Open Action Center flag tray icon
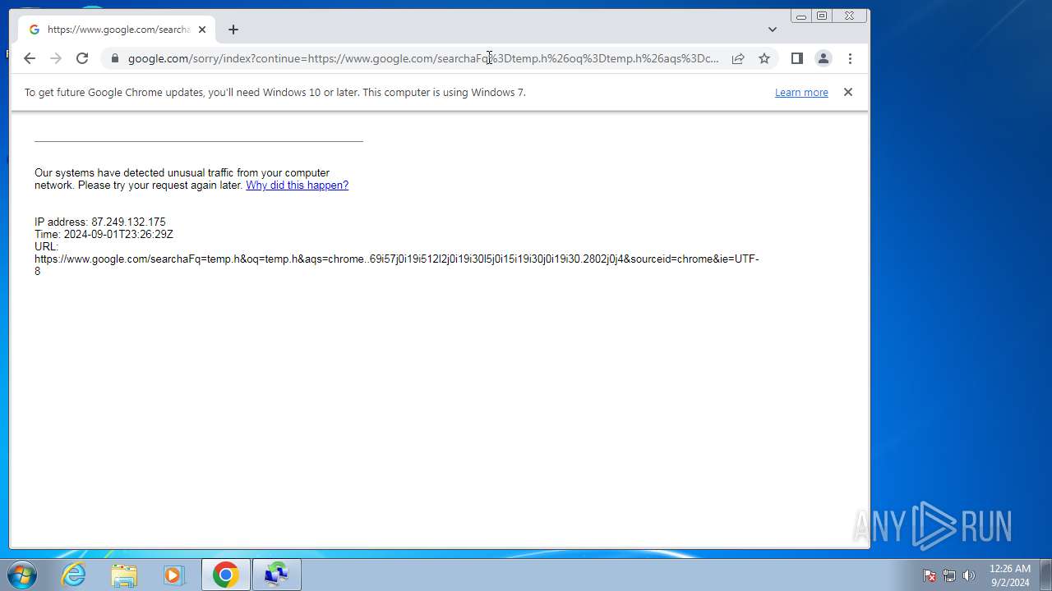 (930, 575)
